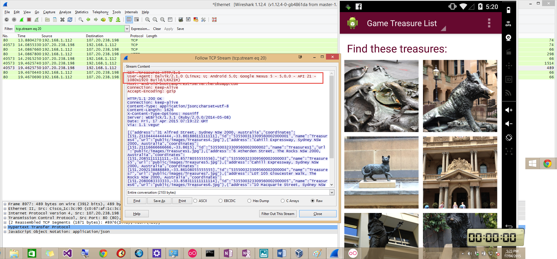Go back in packet history (left arrow)
The height and width of the screenshot is (259, 557).
point(88,20)
